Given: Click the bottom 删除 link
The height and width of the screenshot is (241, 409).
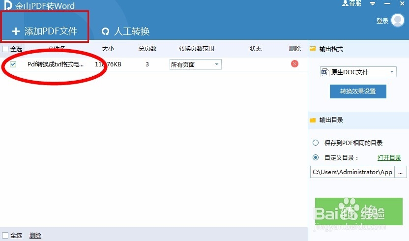Looking at the screenshot, I should coord(35,236).
